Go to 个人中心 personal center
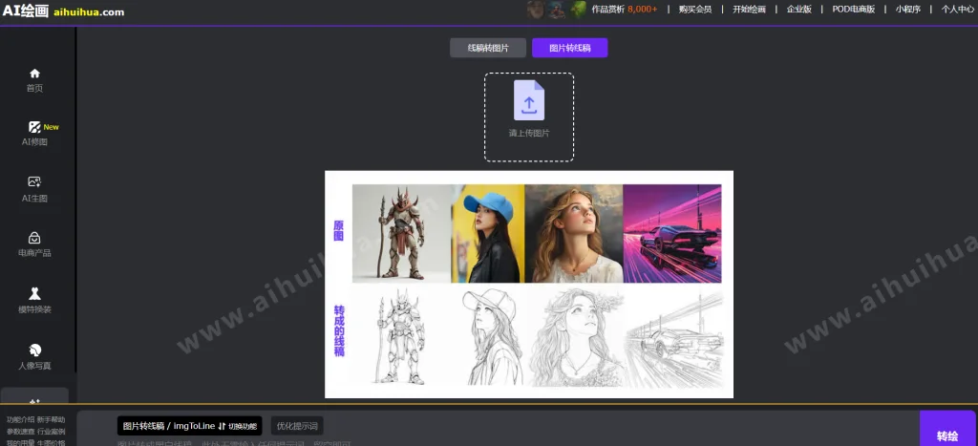Image resolution: width=978 pixels, height=446 pixels. coord(957,10)
